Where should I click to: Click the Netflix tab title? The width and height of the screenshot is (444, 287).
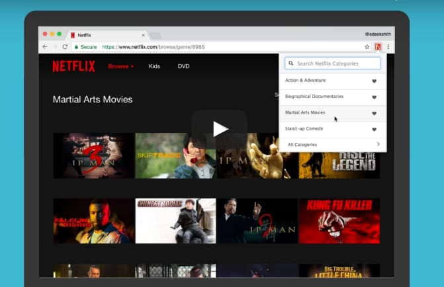85,35
